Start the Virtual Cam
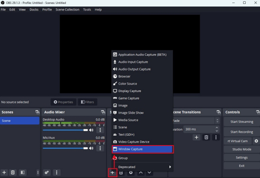 tap(238, 141)
